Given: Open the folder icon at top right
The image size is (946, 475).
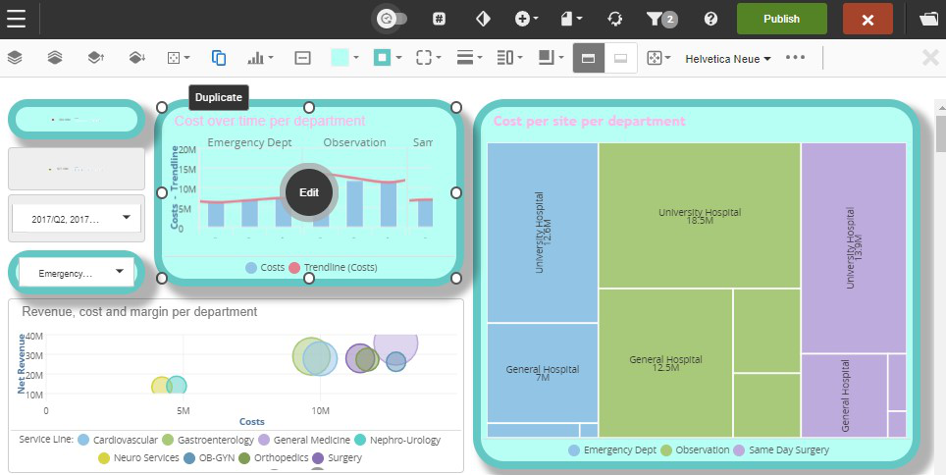Looking at the screenshot, I should 928,19.
